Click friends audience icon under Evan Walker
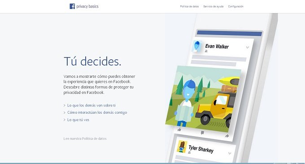The height and width of the screenshot is (164, 305). 206,51
